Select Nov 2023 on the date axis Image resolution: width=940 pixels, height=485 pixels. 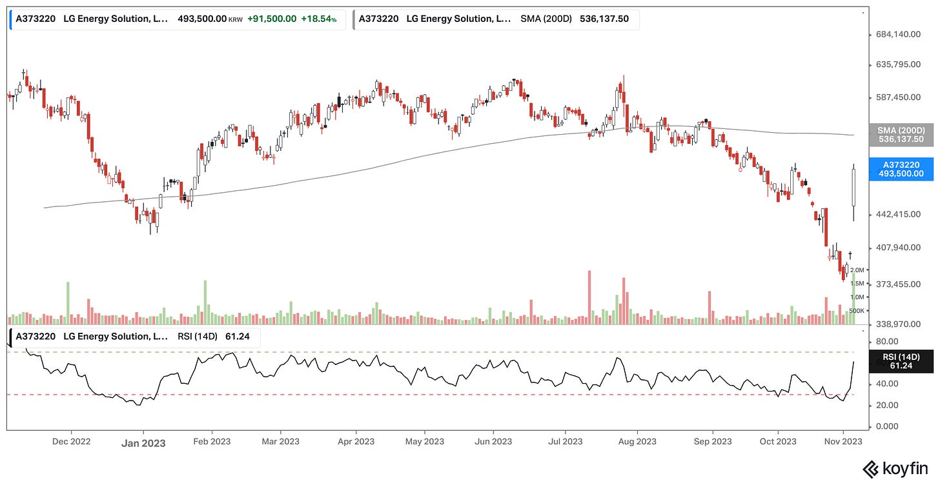[x=843, y=442]
